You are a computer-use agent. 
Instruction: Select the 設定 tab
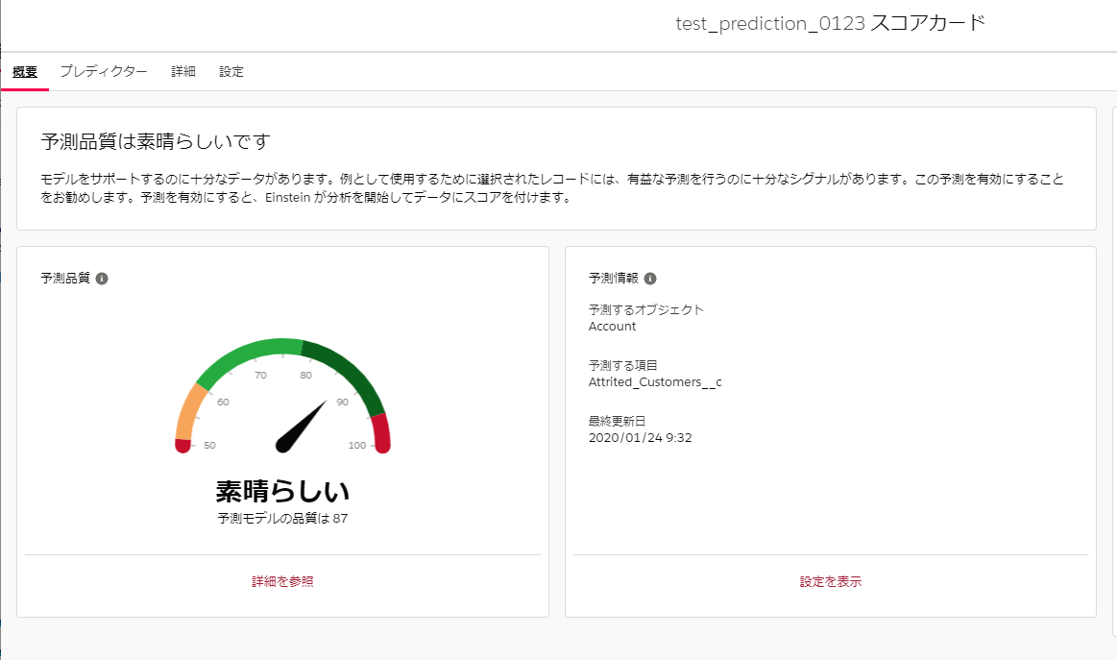tap(231, 72)
